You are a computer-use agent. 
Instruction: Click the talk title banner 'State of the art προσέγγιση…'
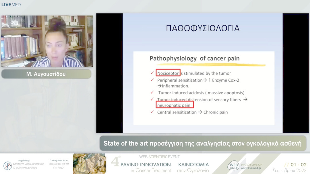click(203, 143)
